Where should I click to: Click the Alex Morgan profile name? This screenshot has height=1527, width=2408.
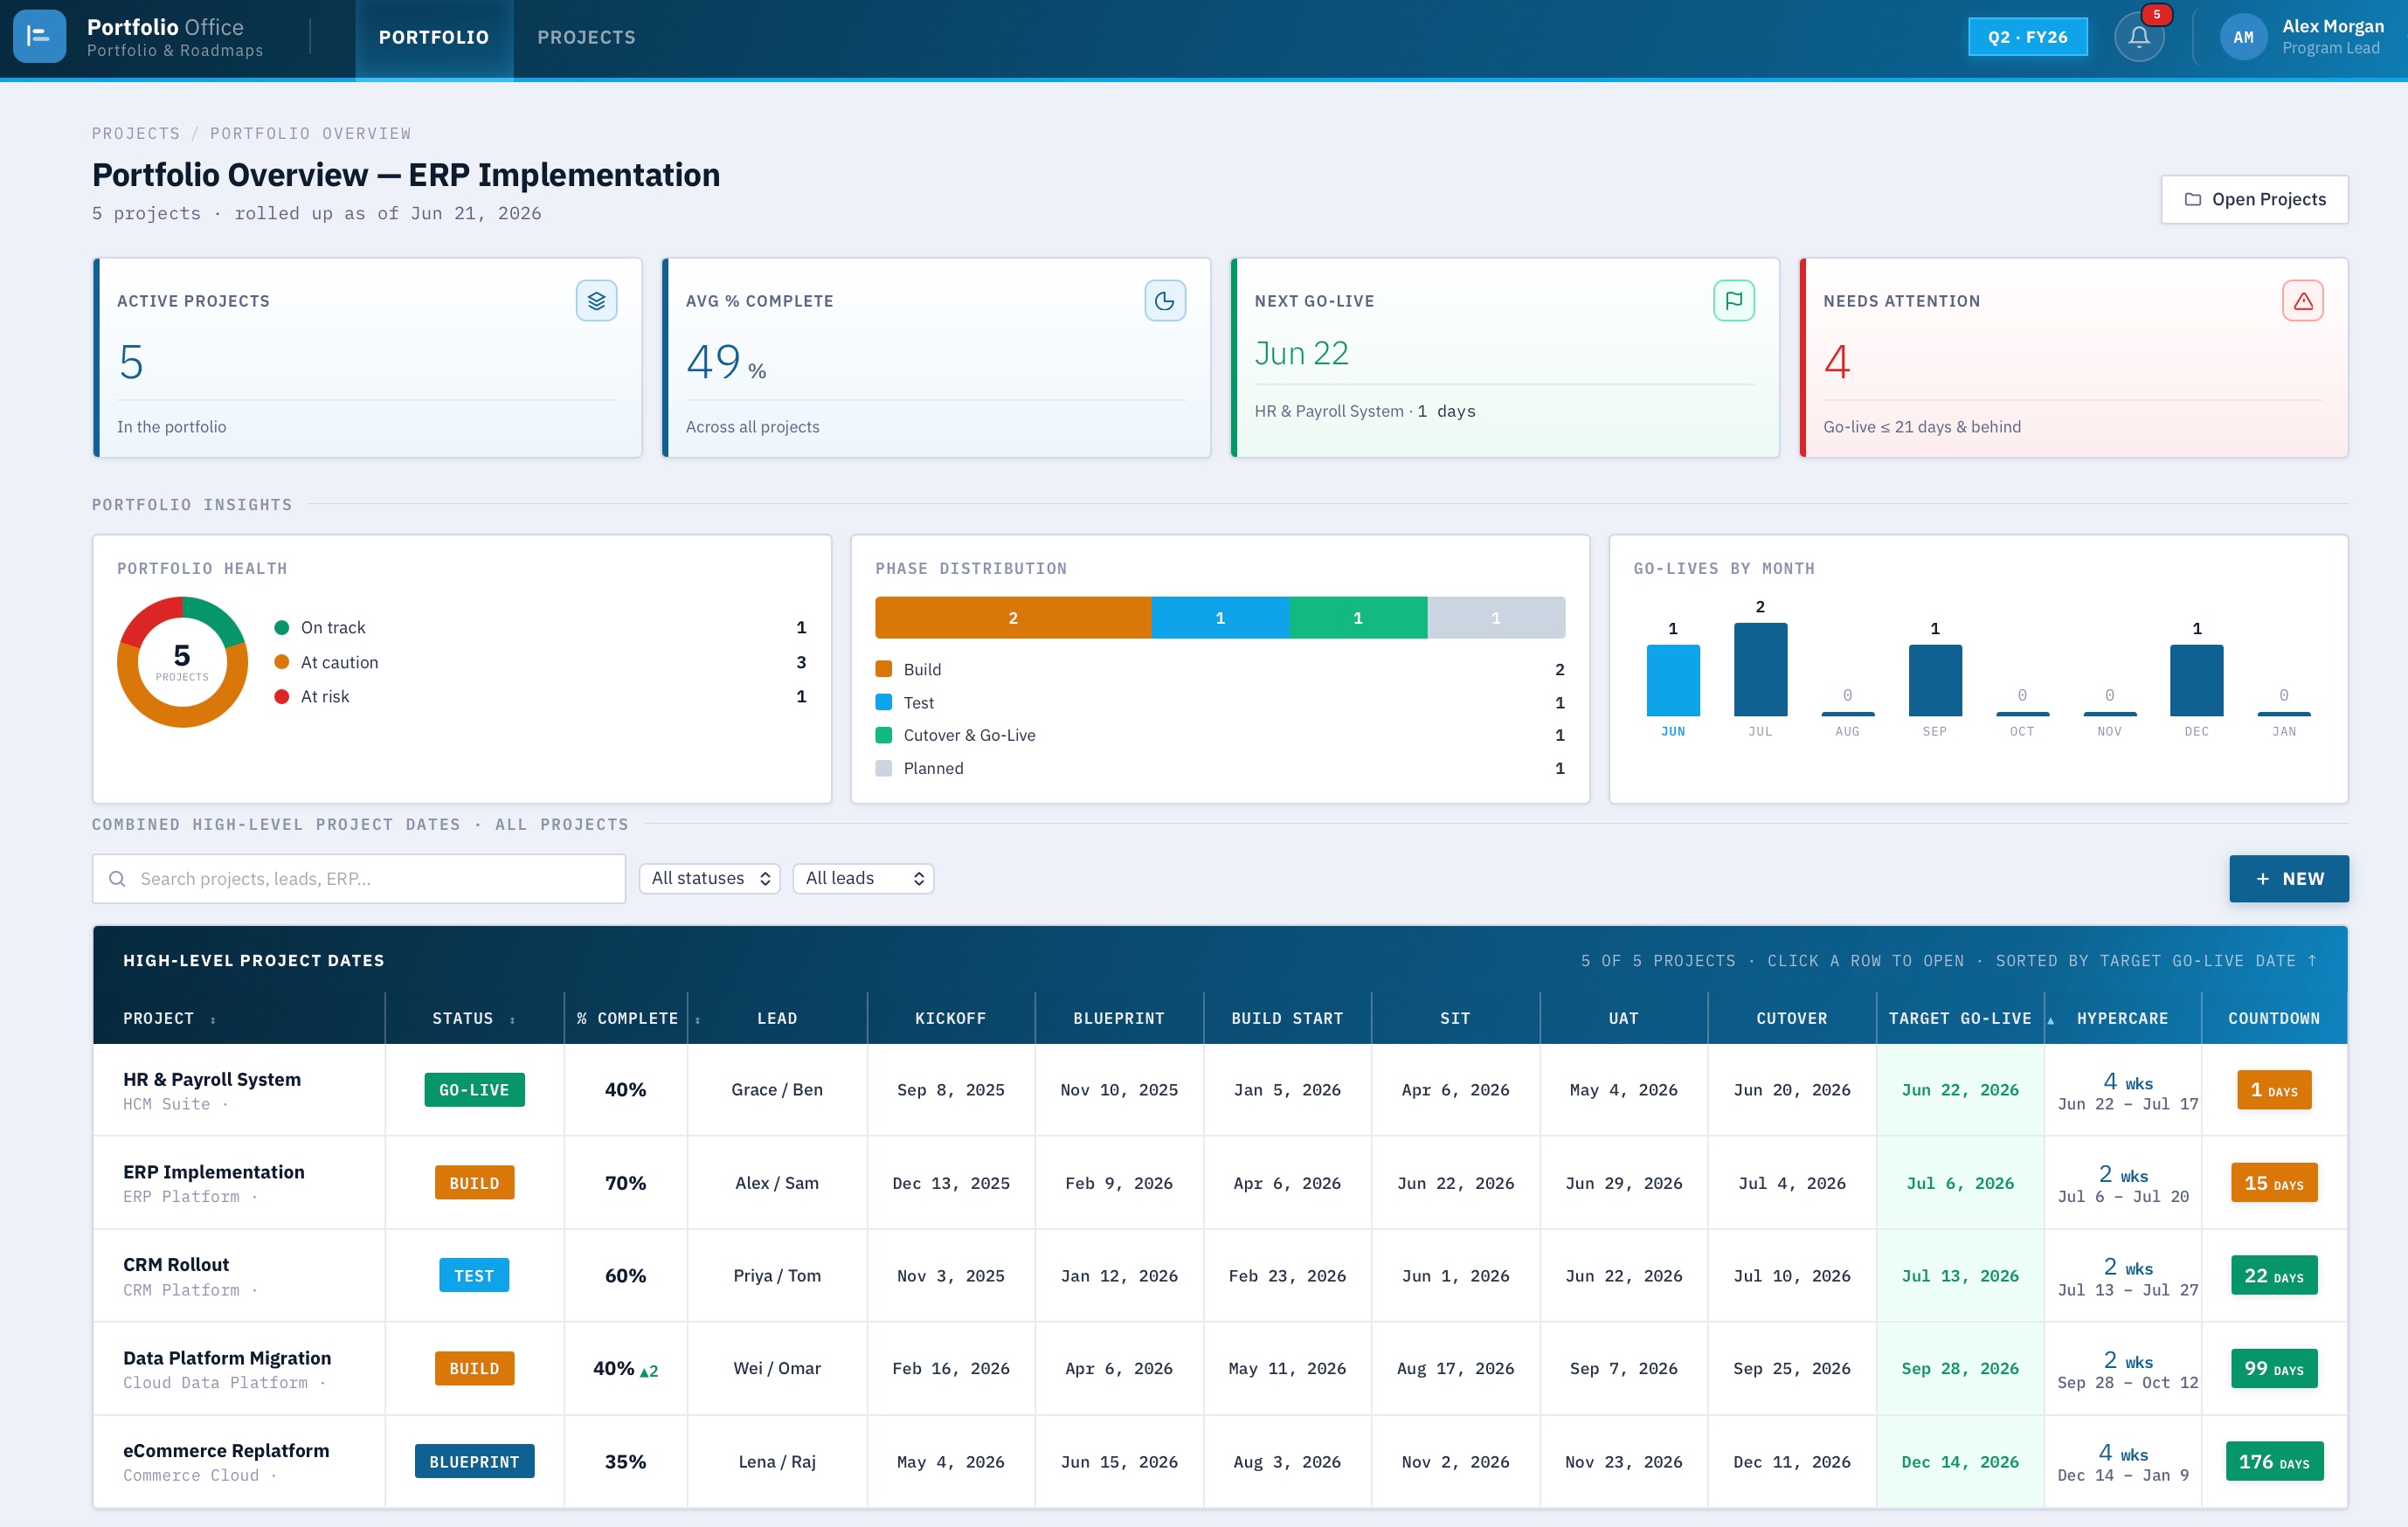tap(2333, 27)
